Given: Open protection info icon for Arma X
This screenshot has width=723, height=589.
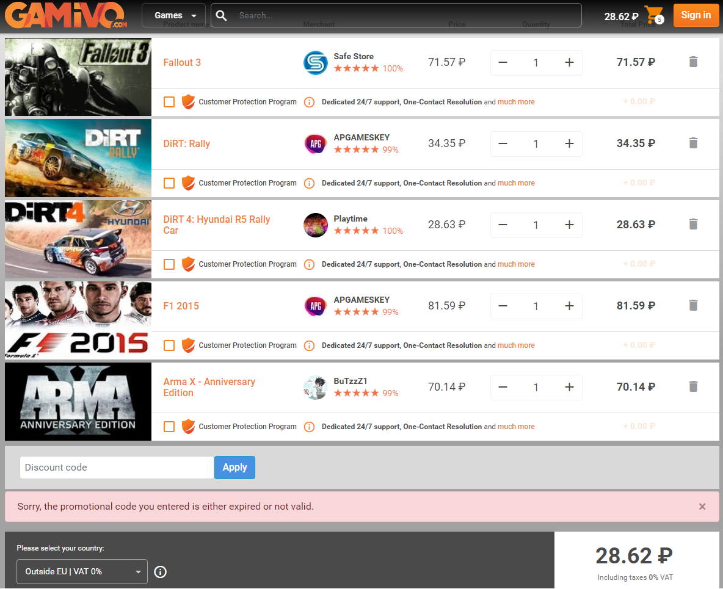Looking at the screenshot, I should (x=310, y=426).
